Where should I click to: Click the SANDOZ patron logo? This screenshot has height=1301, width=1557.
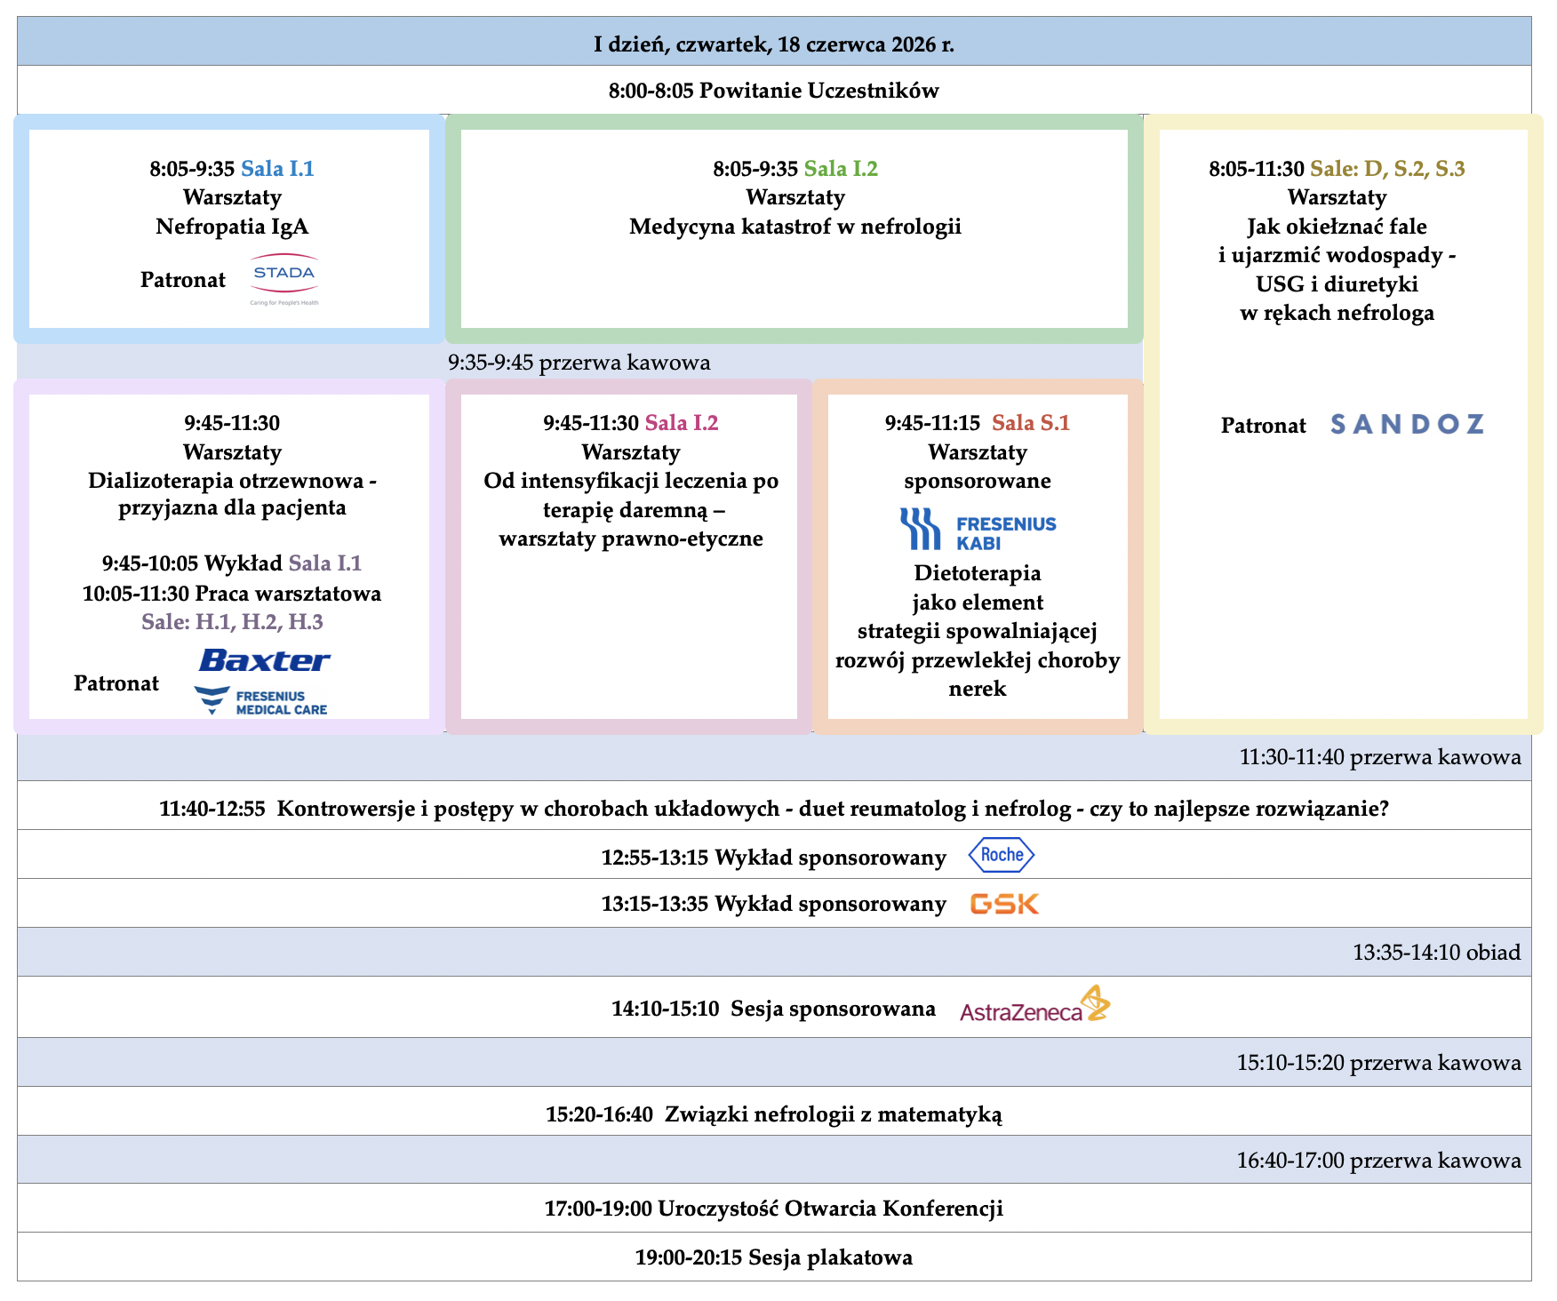tap(1408, 424)
